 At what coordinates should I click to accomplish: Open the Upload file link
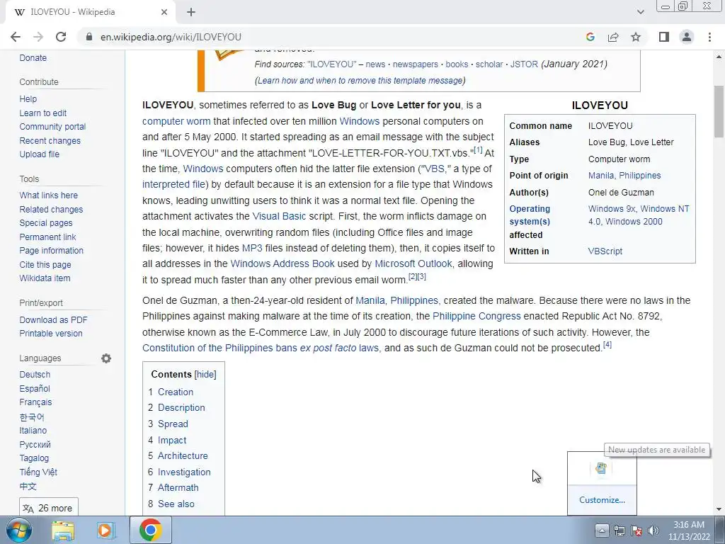40,154
